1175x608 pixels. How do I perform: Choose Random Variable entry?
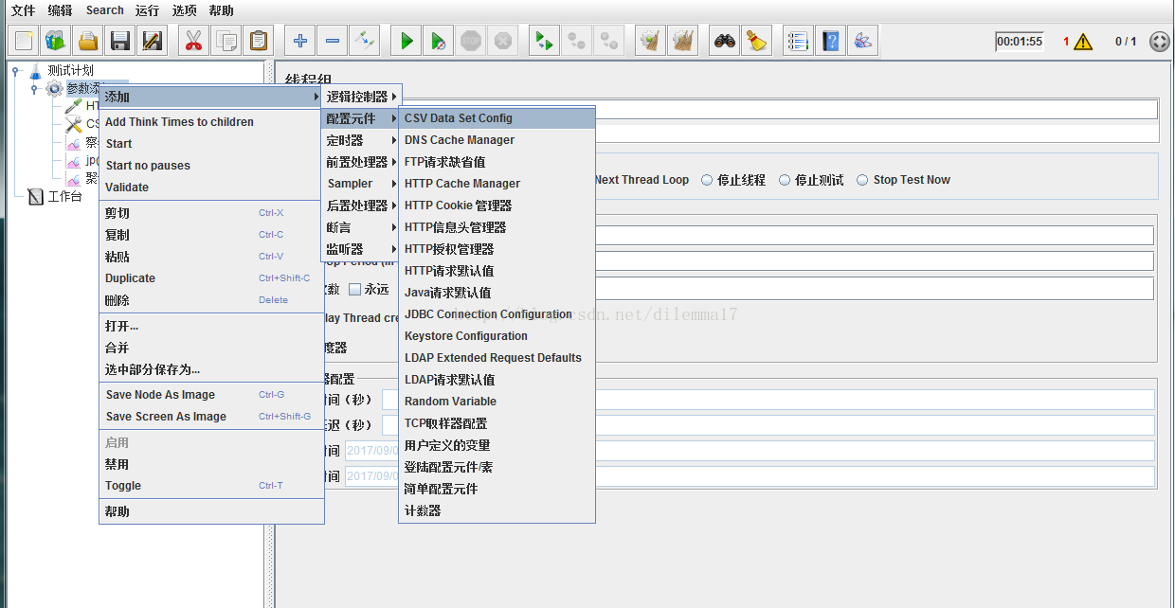(x=497, y=402)
